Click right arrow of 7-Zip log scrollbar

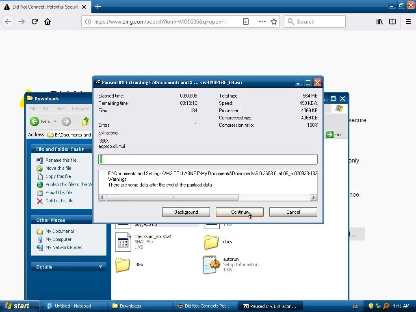pyautogui.click(x=313, y=197)
